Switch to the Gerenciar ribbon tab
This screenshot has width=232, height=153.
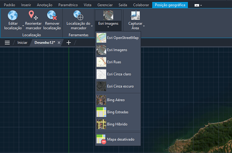coord(105,5)
